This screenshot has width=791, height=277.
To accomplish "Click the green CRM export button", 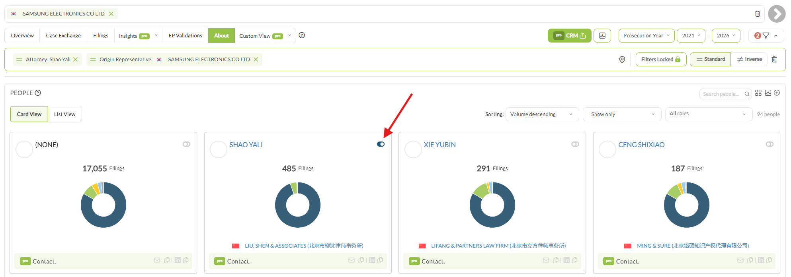I will (x=570, y=35).
